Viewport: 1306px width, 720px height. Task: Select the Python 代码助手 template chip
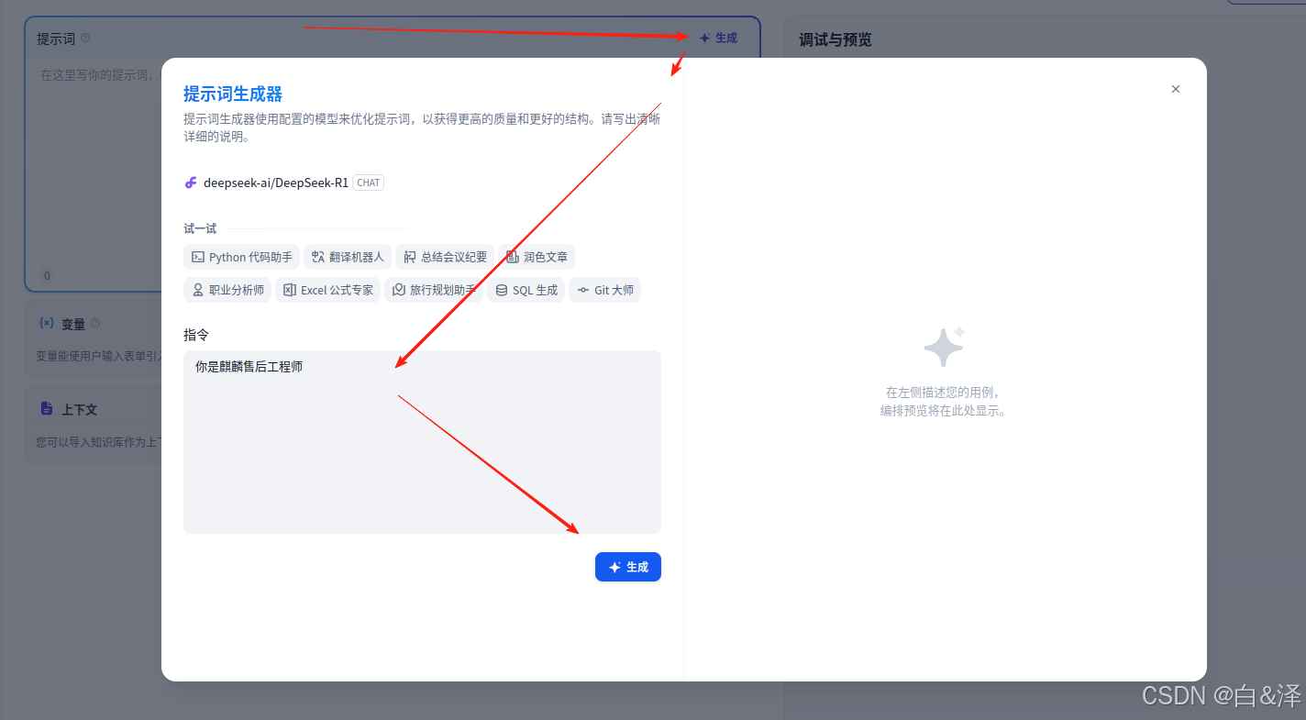coord(241,257)
